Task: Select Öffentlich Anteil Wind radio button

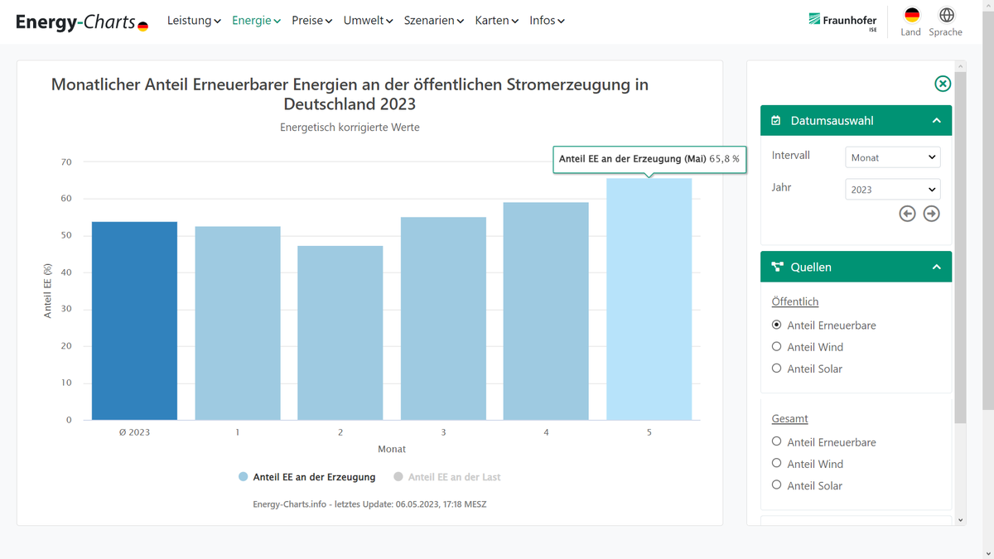Action: tap(777, 347)
